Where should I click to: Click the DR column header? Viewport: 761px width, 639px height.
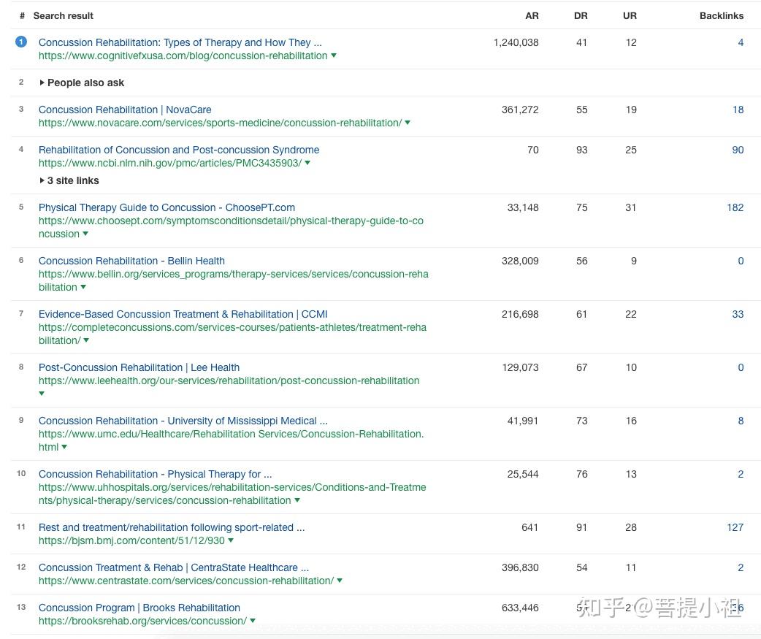click(x=581, y=16)
